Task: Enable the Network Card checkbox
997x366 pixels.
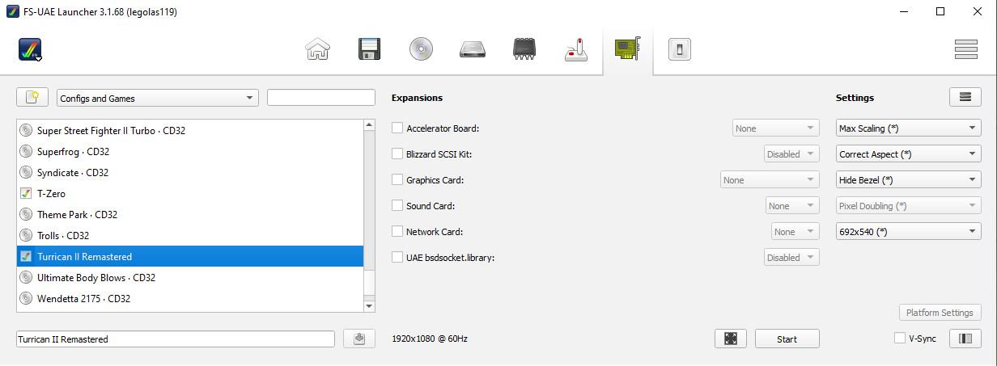Action: point(397,231)
